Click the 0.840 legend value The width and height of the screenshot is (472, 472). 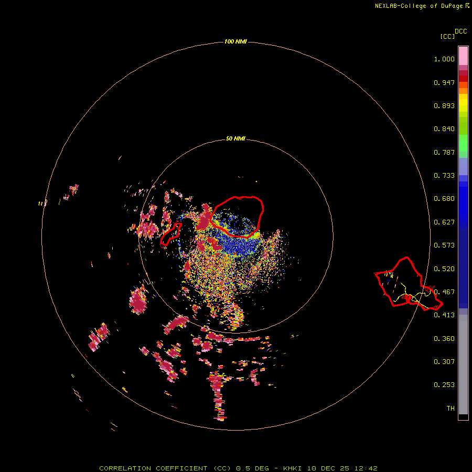pos(444,129)
